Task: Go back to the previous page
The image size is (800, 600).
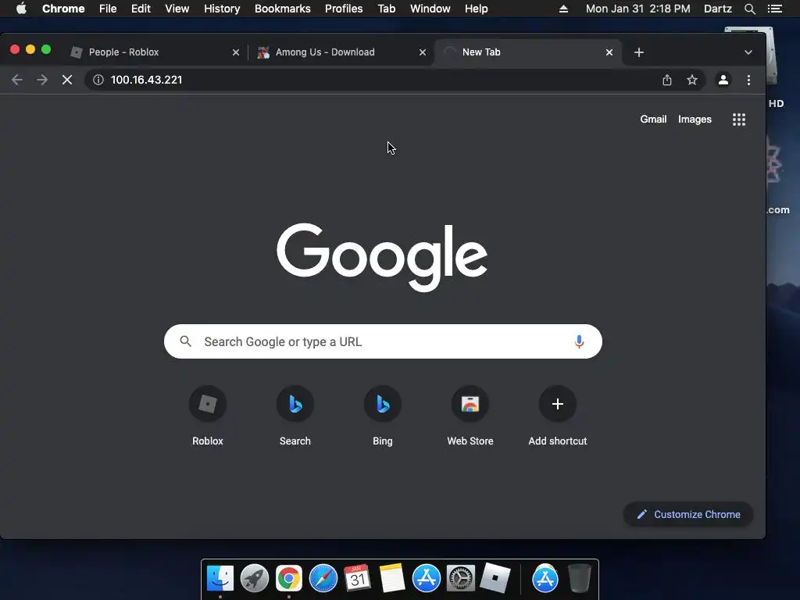Action: click(17, 80)
